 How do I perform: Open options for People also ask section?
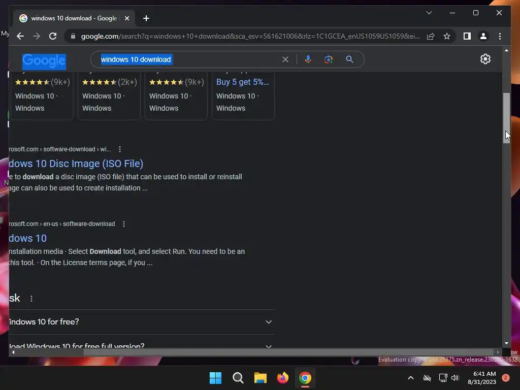click(31, 299)
